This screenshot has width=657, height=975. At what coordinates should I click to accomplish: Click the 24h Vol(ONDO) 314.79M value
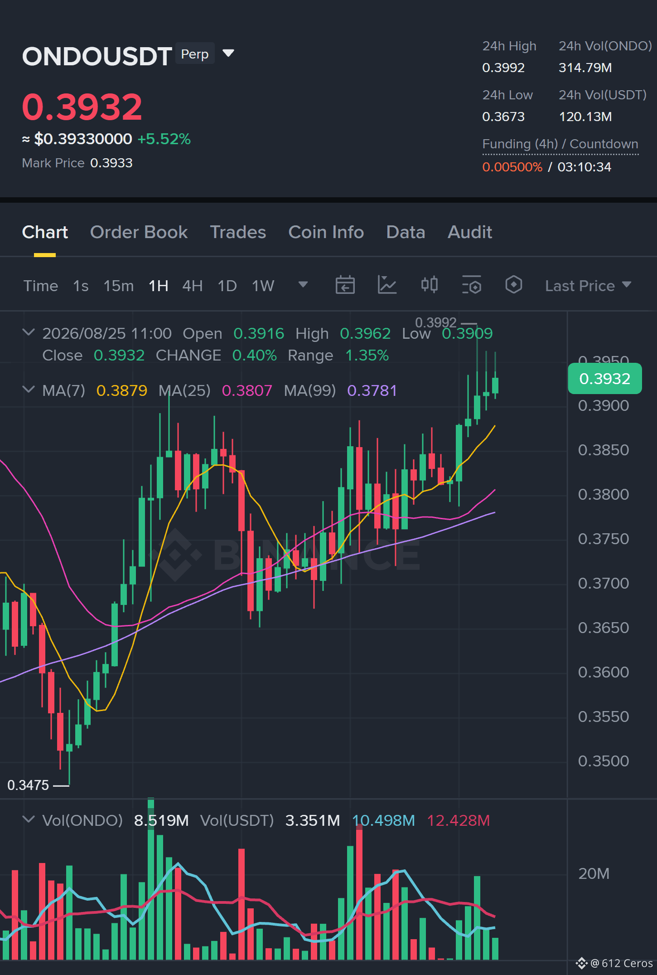click(x=585, y=68)
